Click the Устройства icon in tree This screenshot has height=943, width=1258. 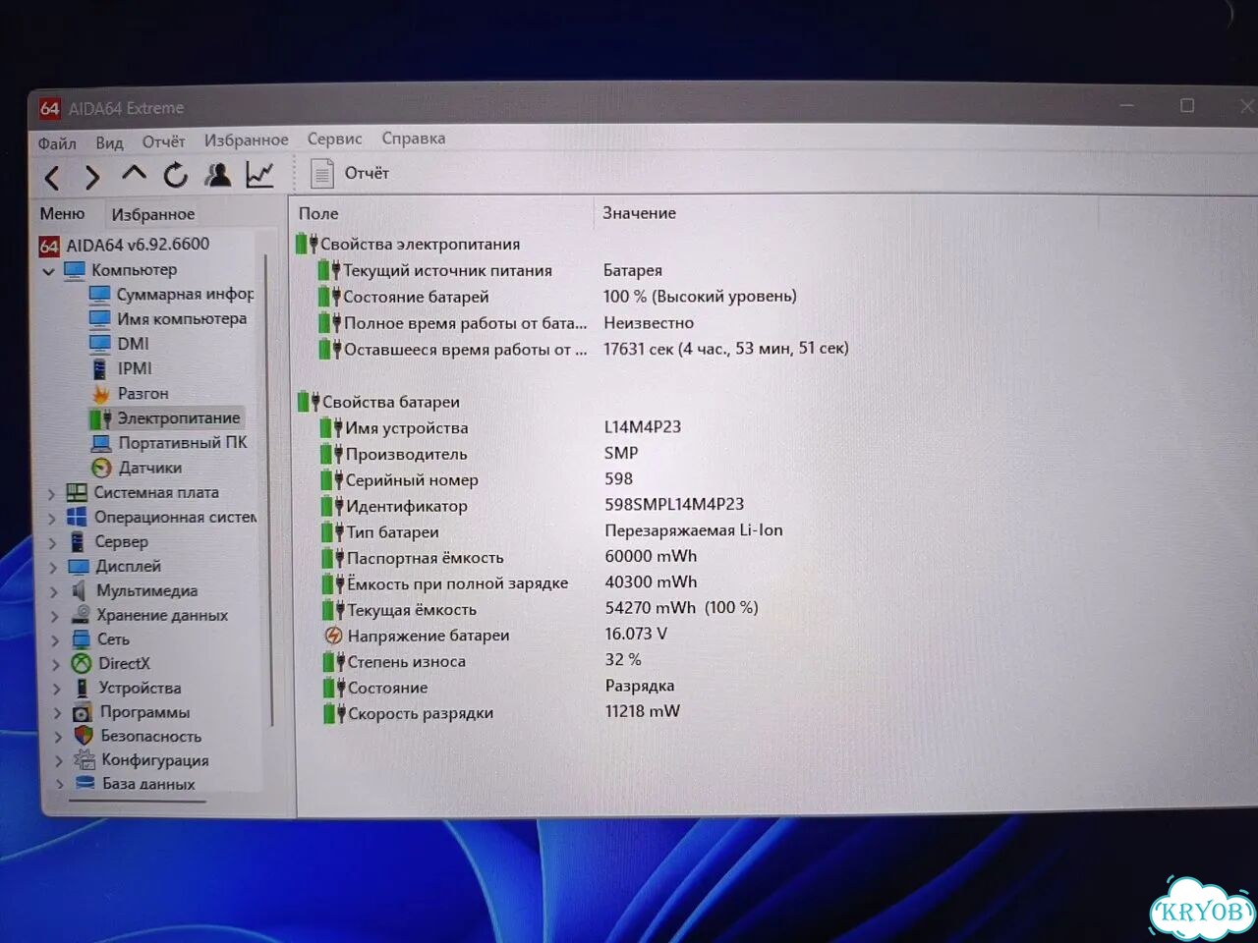[83, 688]
